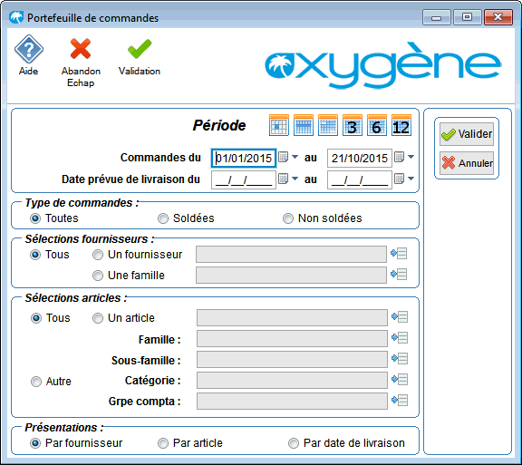Viewport: 522px width, 465px height.
Task: Select the 12-month period icon
Action: (401, 125)
